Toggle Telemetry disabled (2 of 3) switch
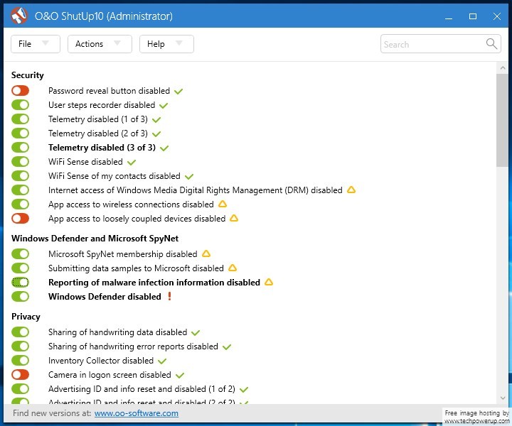This screenshot has width=512, height=426. click(x=20, y=133)
